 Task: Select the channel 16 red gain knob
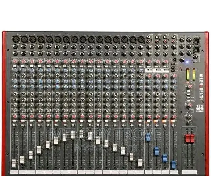pyautogui.click(x=141, y=62)
